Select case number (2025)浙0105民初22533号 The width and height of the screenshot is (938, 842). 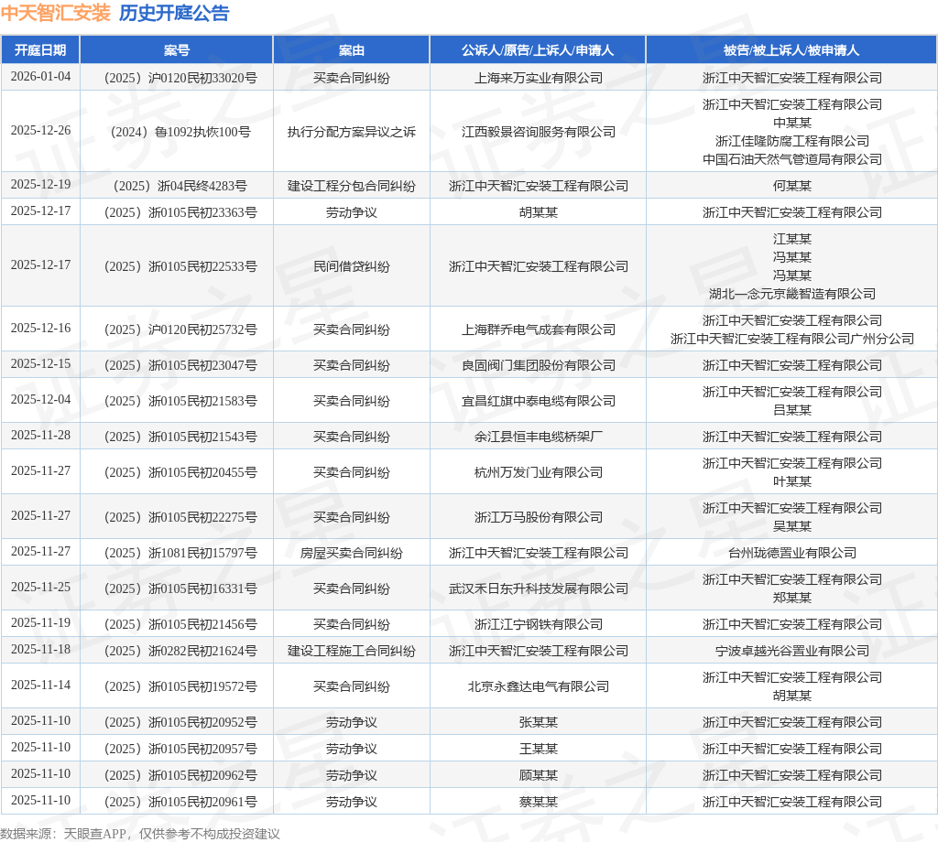pyautogui.click(x=180, y=266)
